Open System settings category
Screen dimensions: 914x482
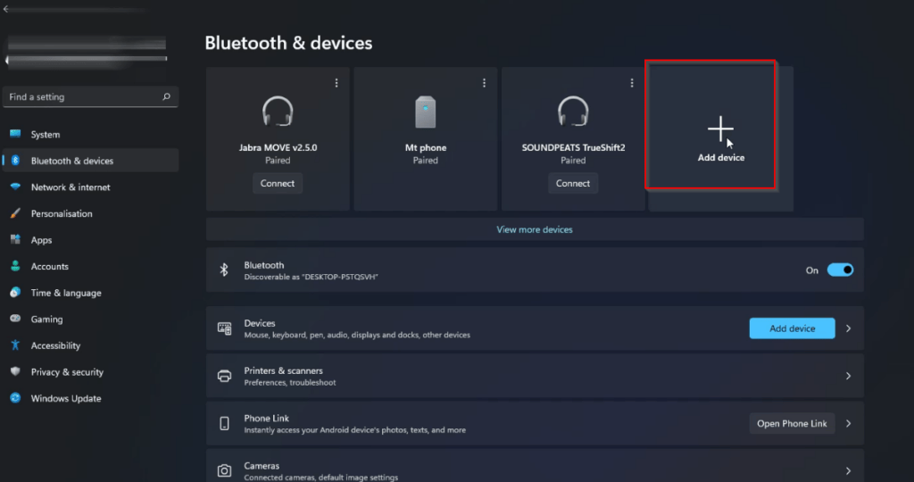[90, 134]
